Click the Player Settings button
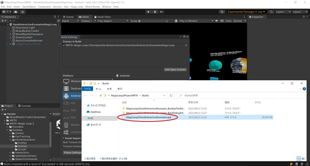The height and width of the screenshot is (166, 310). pos(72,153)
